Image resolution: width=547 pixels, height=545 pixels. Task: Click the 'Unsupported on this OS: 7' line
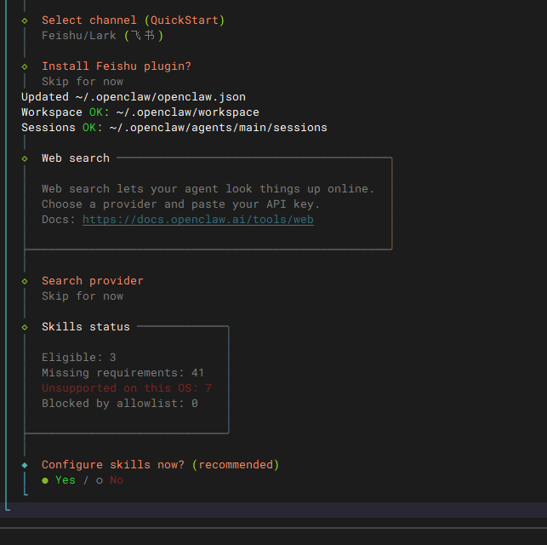126,388
